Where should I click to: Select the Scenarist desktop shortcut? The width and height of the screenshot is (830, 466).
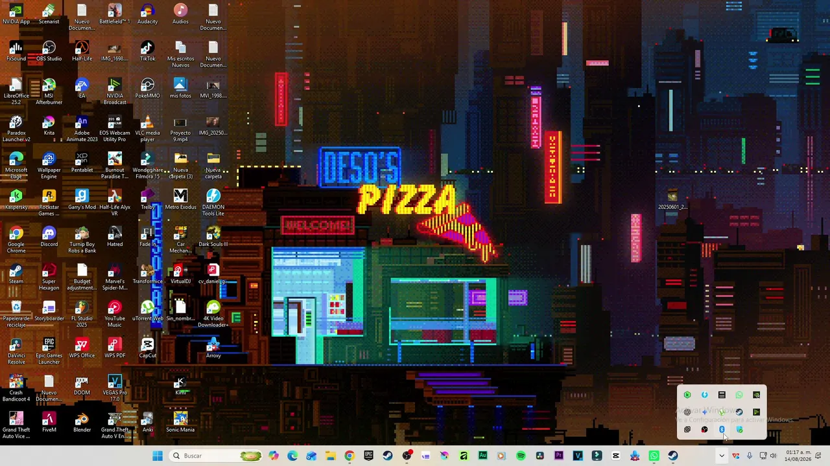click(49, 15)
